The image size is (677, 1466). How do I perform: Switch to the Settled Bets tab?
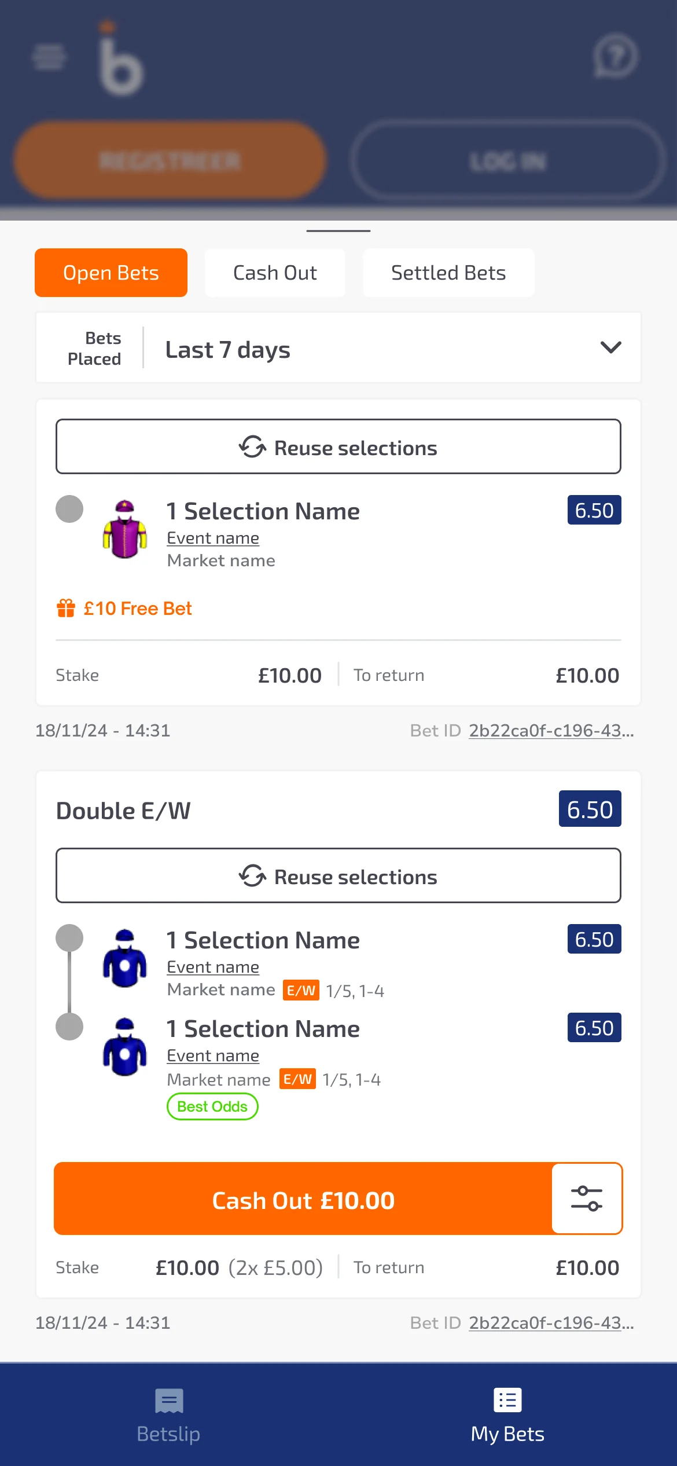click(x=448, y=272)
